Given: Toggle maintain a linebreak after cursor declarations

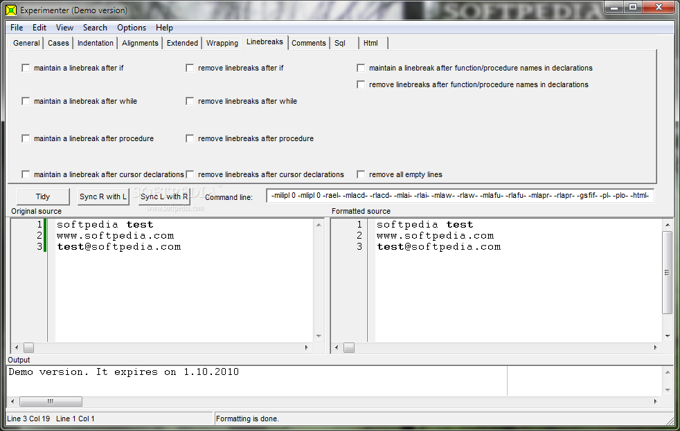Looking at the screenshot, I should point(26,174).
